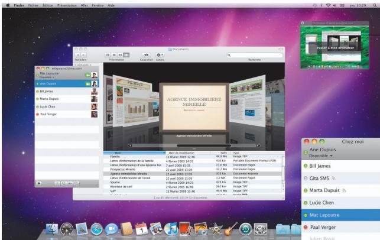Add buddy with plus button in iChat

(39, 183)
